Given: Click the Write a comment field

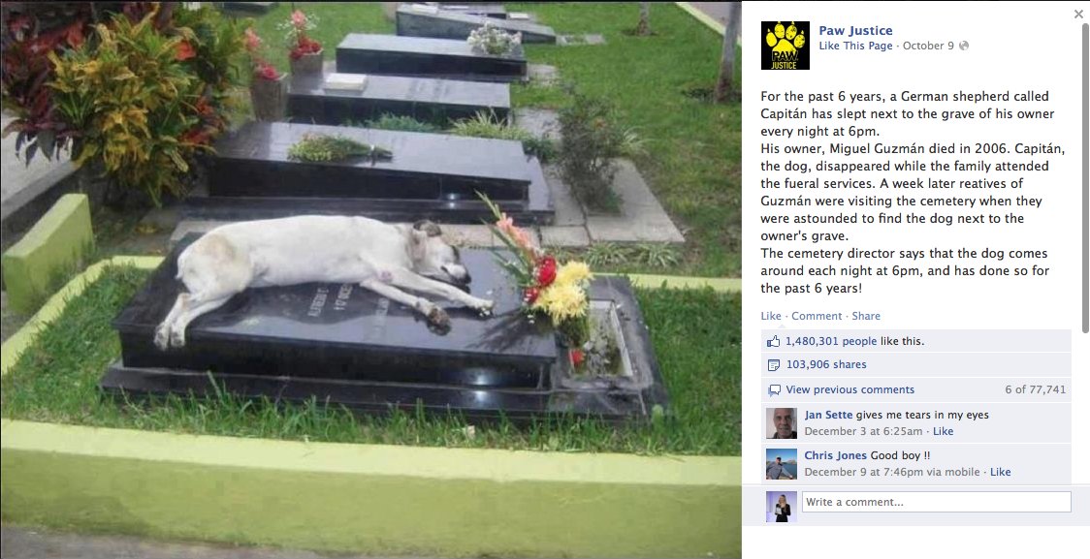Looking at the screenshot, I should coord(937,502).
